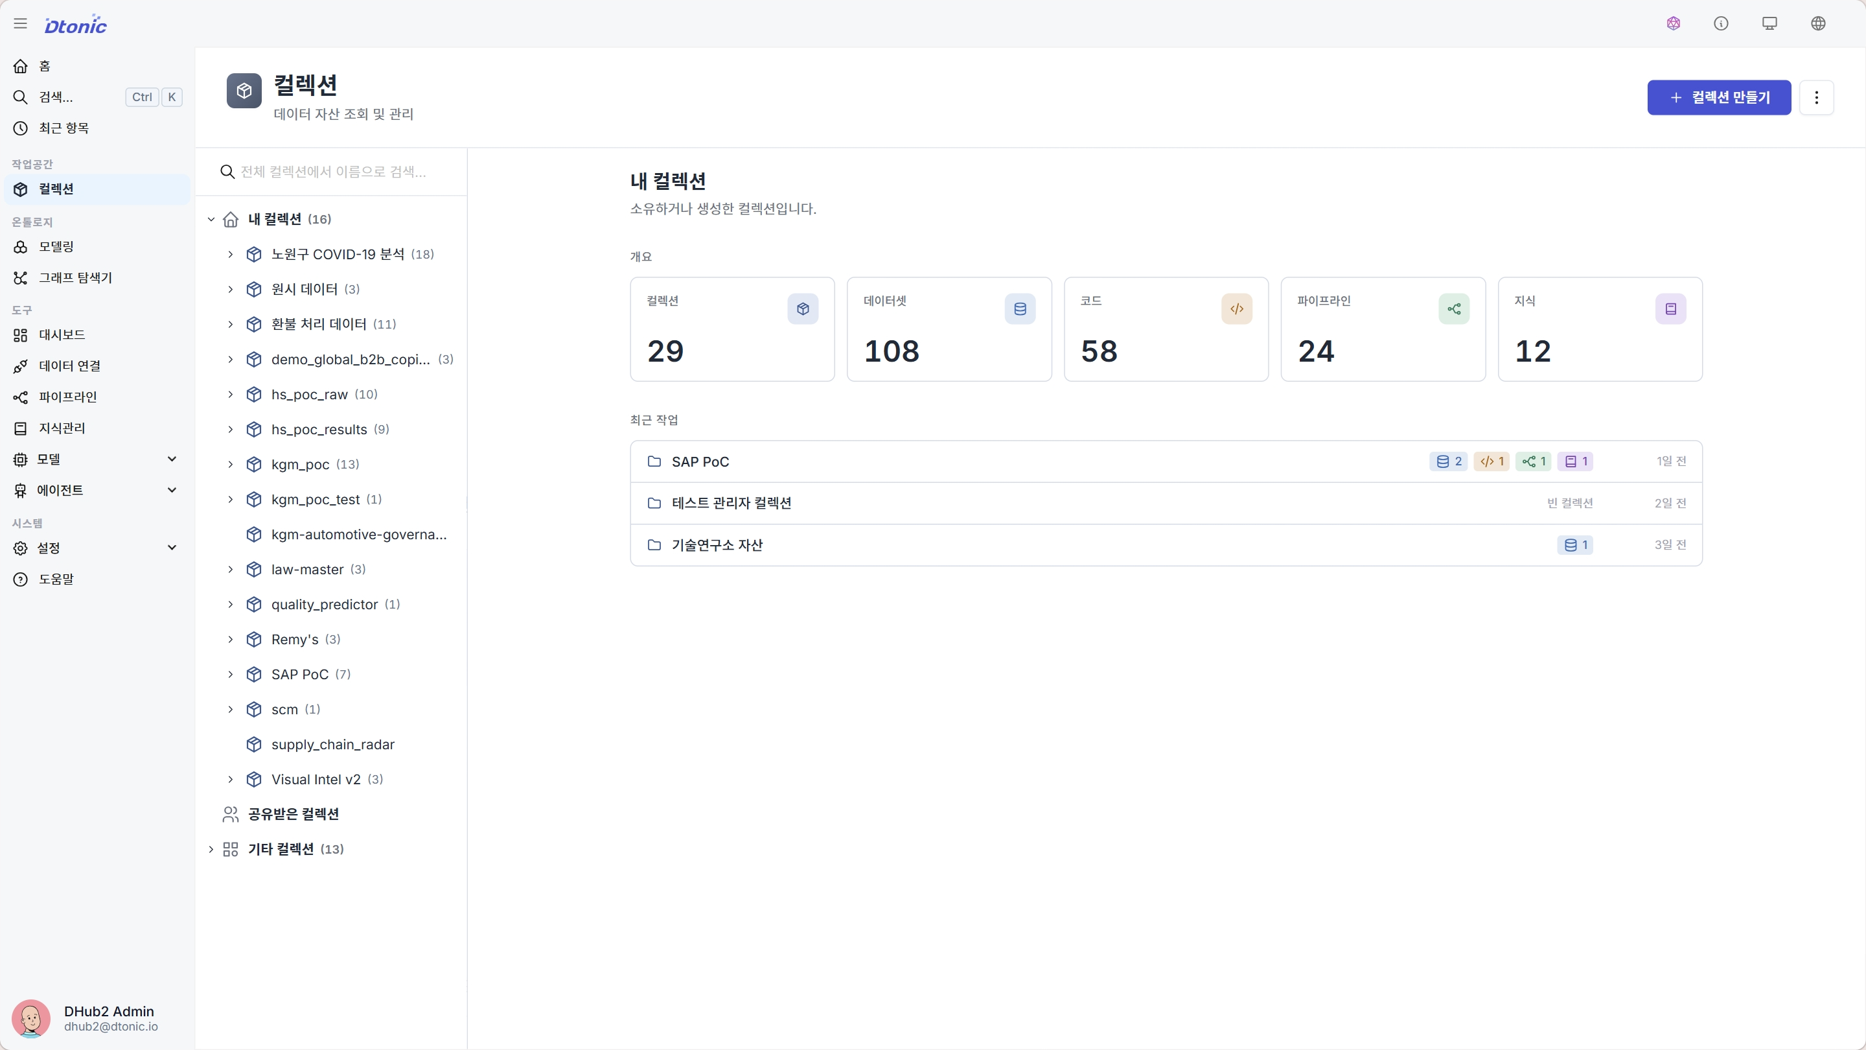This screenshot has height=1050, width=1866.
Task: Select the hs_poc_results tree item
Action: pos(319,430)
